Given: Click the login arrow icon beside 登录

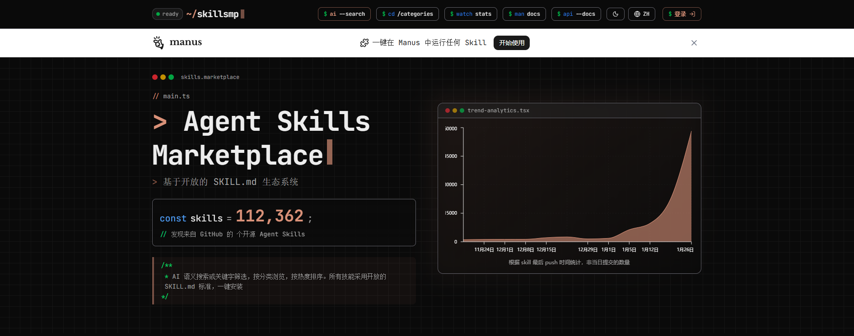Looking at the screenshot, I should 692,14.
